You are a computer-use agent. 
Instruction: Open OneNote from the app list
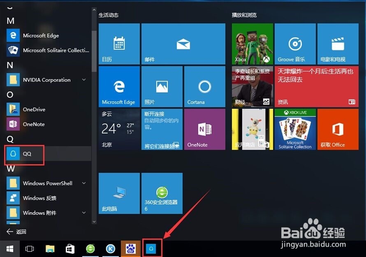[x=48, y=124]
